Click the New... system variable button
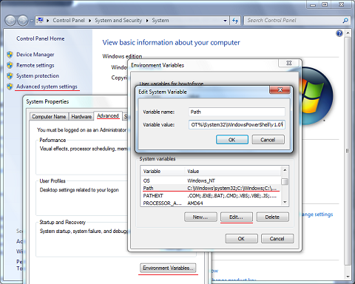The image size is (355, 284). pos(200,217)
